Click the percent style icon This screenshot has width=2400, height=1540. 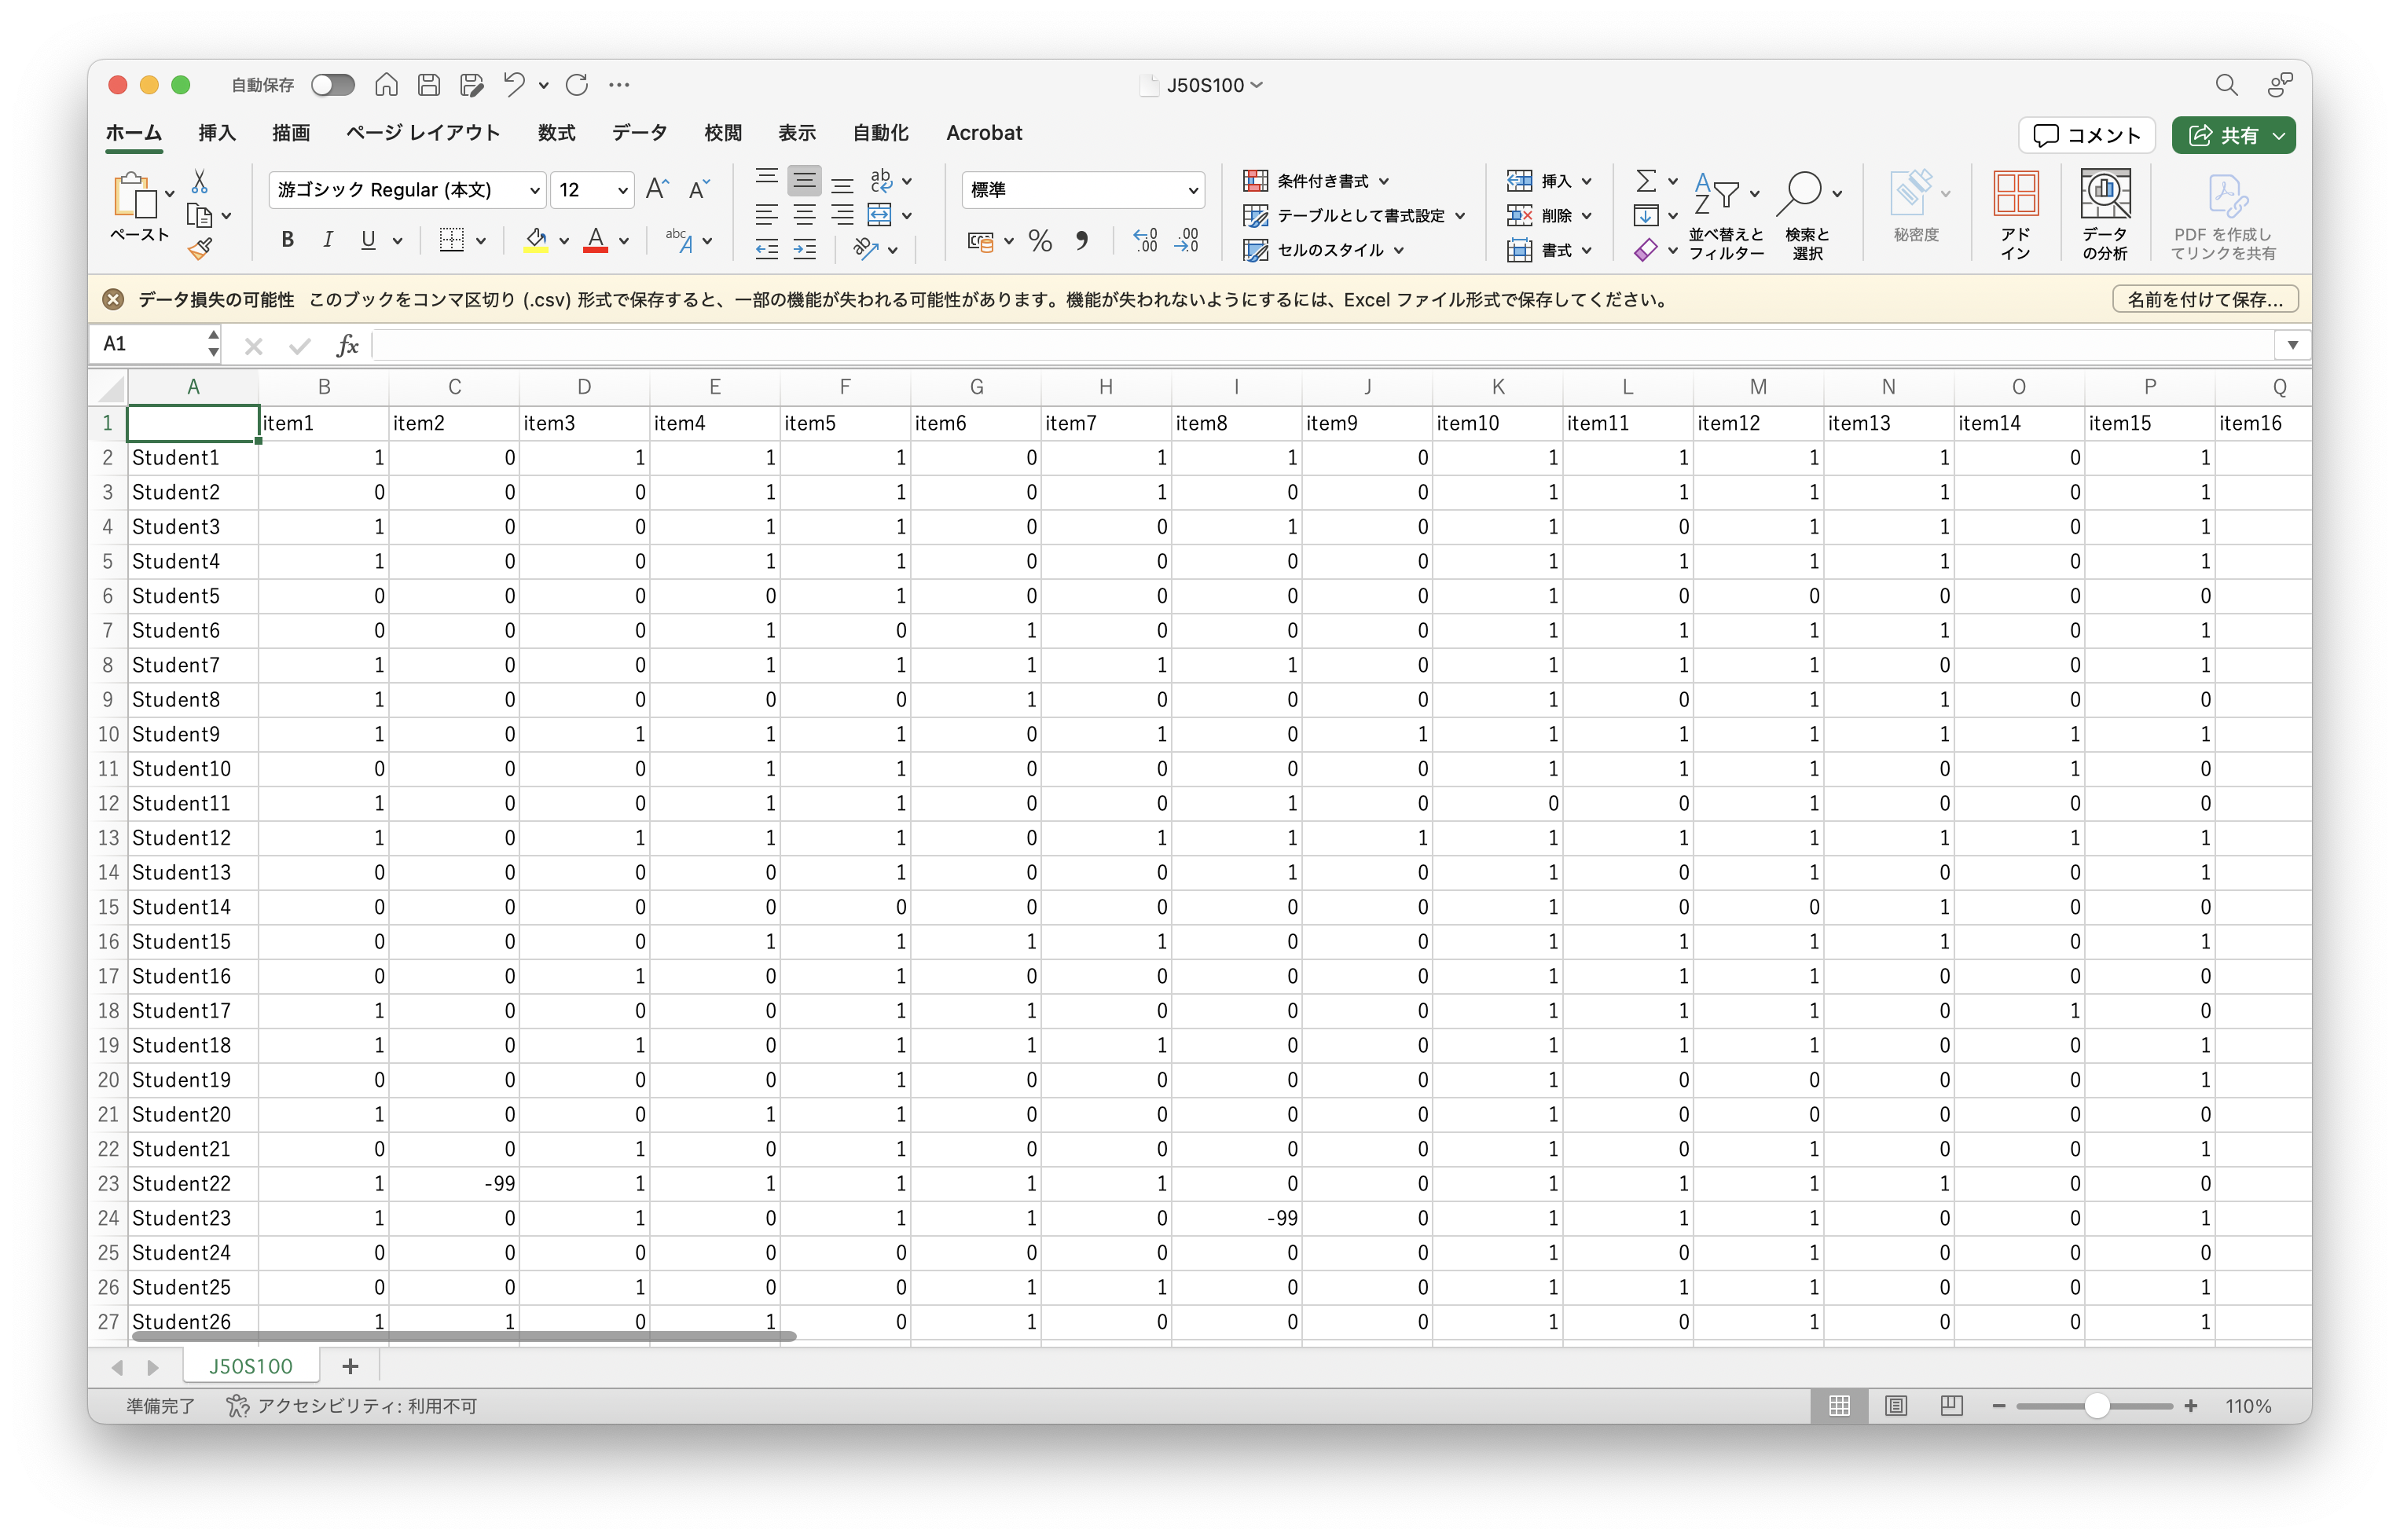pos(1040,241)
